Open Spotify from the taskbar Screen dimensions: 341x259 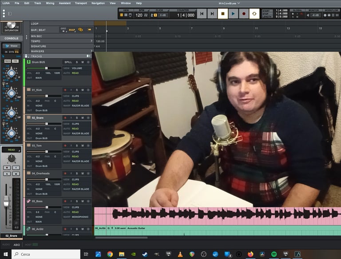click(x=274, y=254)
